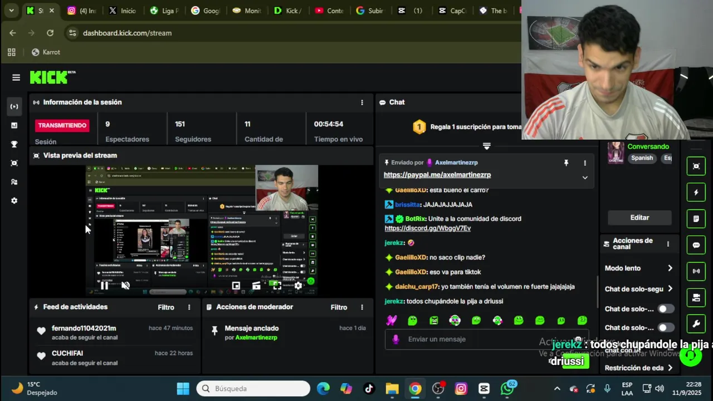Click the heart icon beside fernando11042021m
This screenshot has height=401, width=713.
(41, 331)
